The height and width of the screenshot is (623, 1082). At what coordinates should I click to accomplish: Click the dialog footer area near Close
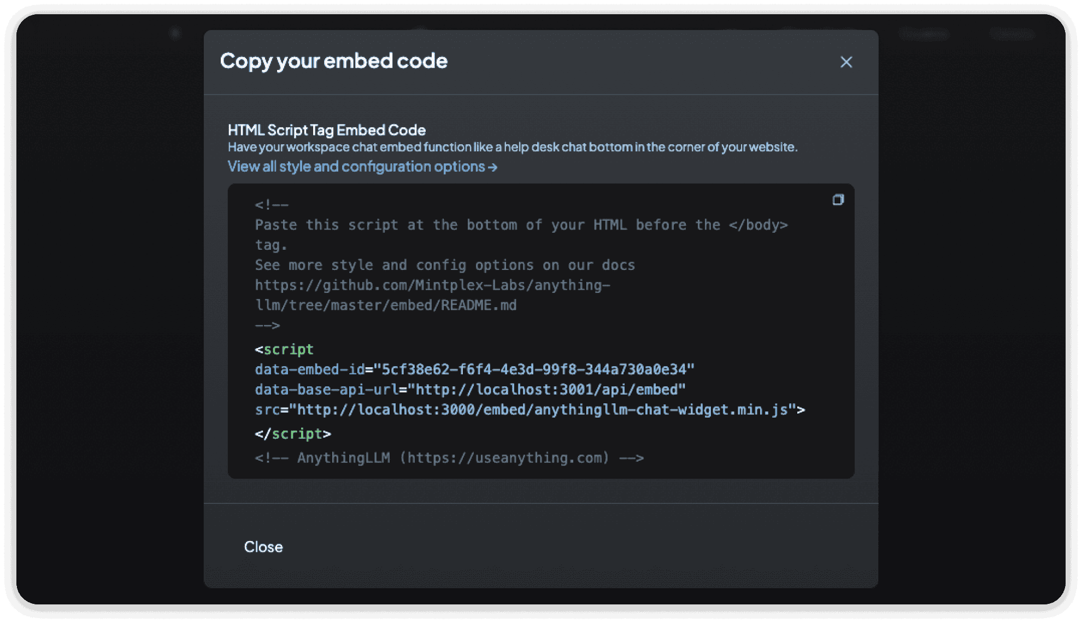pos(541,546)
